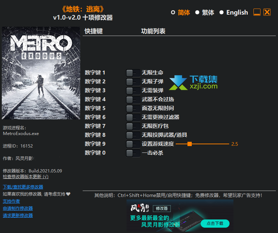
Task: Open 下载/查找更多修改器 link
Action: coord(23,187)
